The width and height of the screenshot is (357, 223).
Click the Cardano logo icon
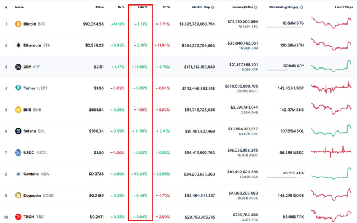(18, 174)
